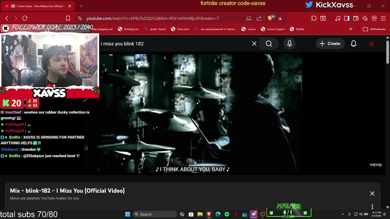
Task: Click the Windows taskbar Search box
Action: [155, 214]
